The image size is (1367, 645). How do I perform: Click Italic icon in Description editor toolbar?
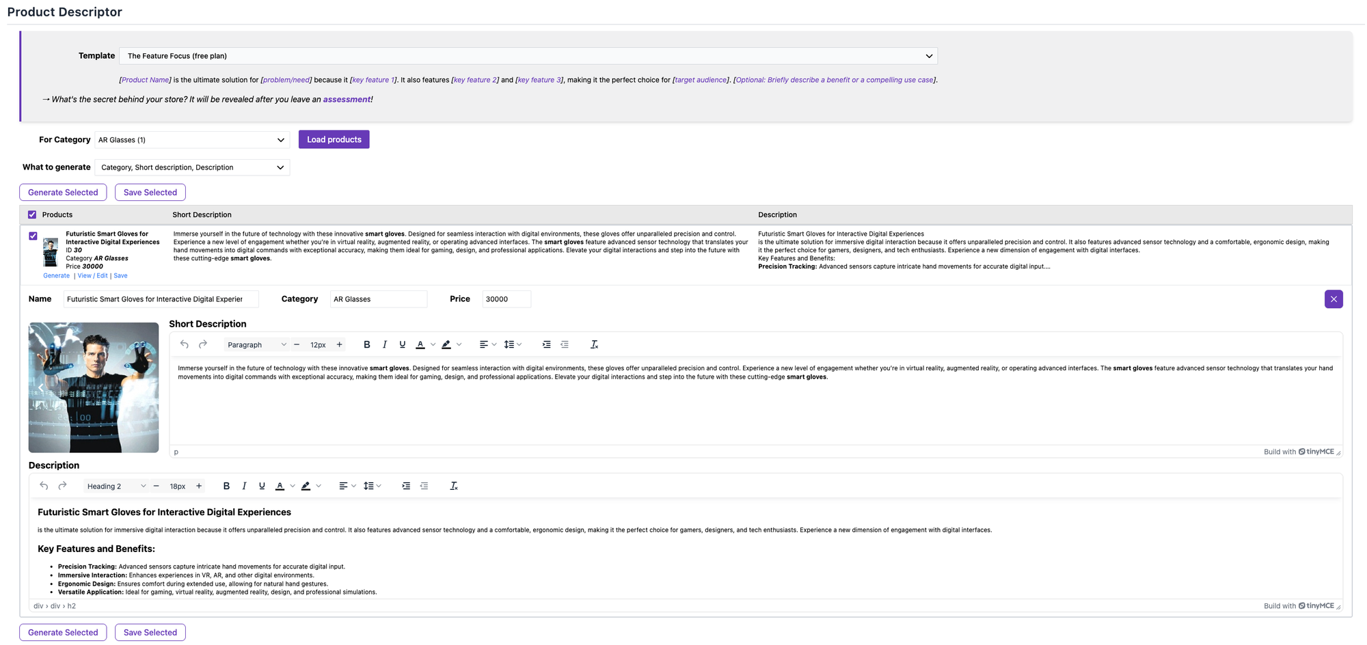pos(244,486)
